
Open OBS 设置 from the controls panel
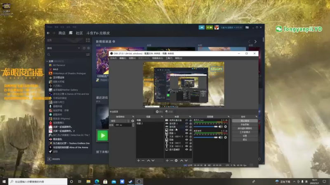click(x=245, y=136)
